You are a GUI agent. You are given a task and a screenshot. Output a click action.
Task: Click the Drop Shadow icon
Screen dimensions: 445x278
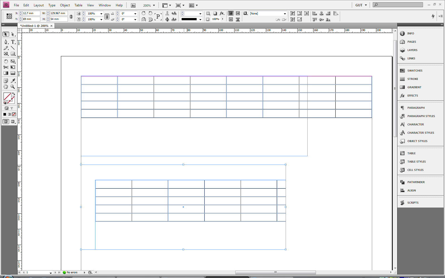point(215,13)
